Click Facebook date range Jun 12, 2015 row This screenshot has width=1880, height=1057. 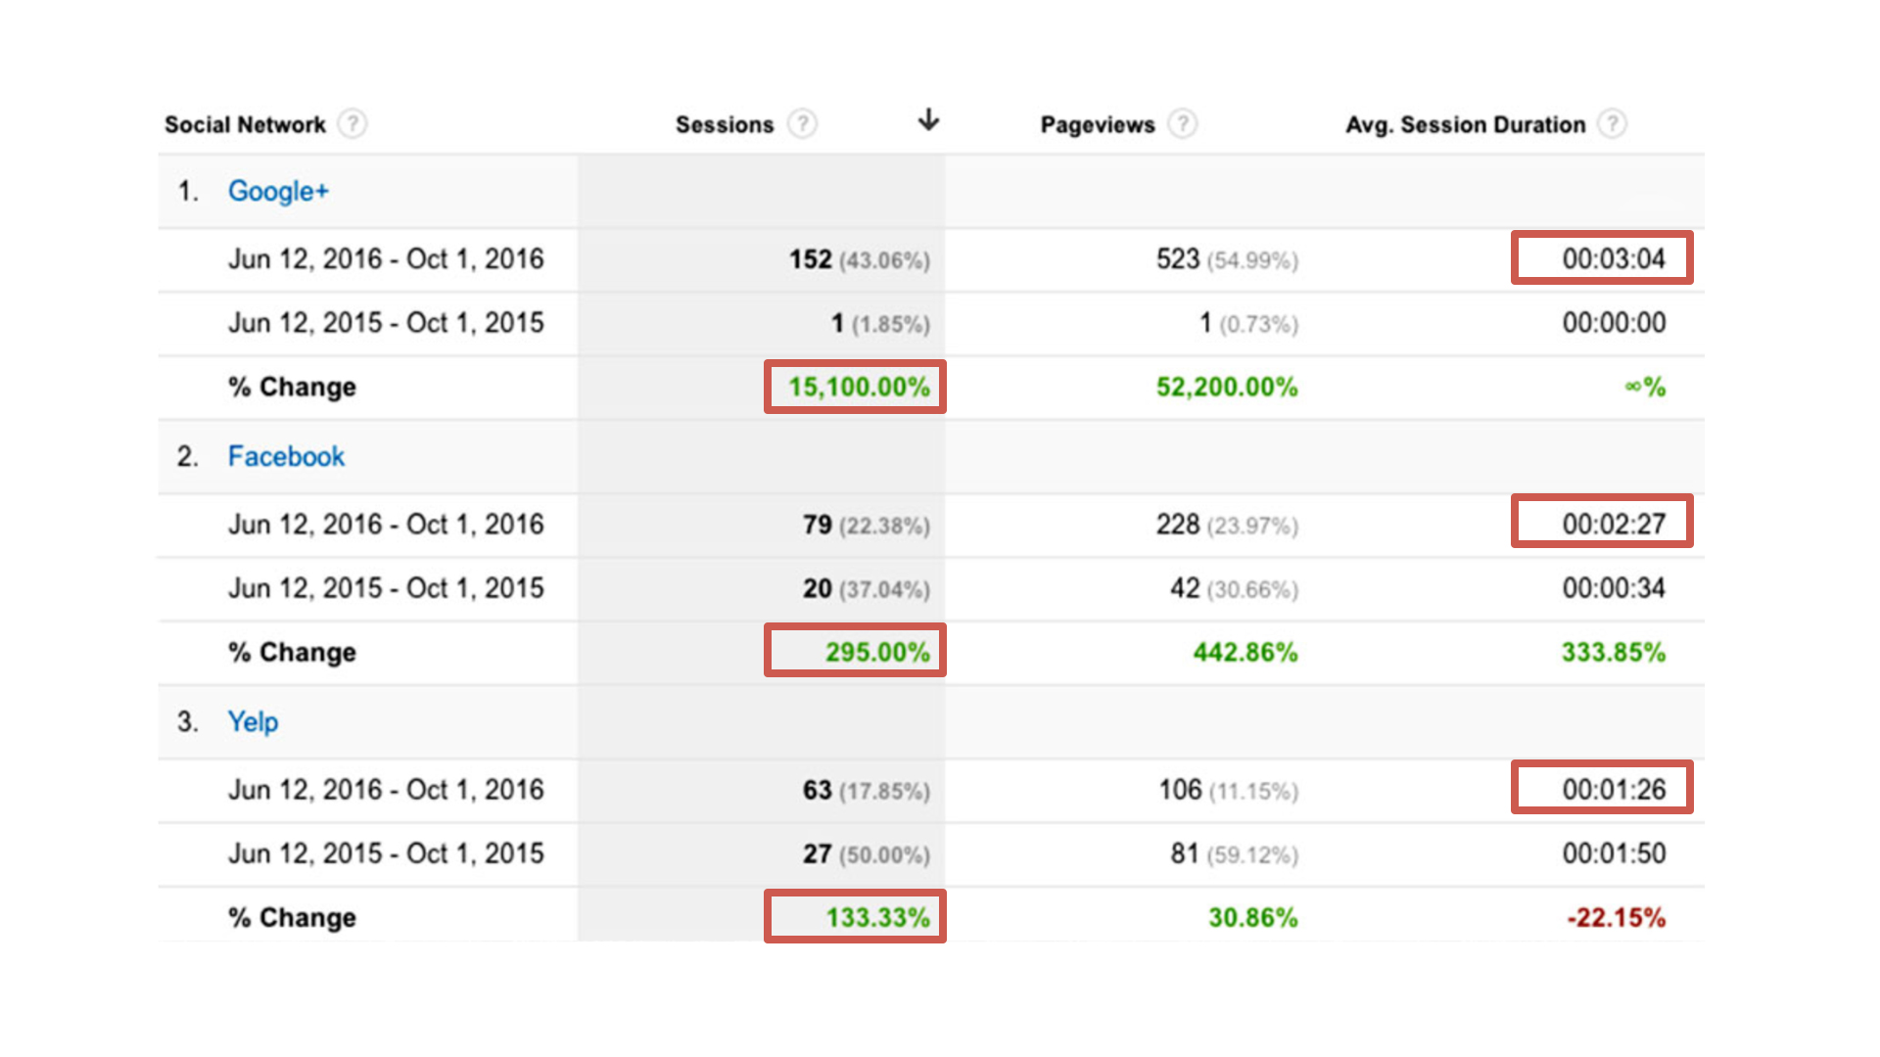pos(386,588)
